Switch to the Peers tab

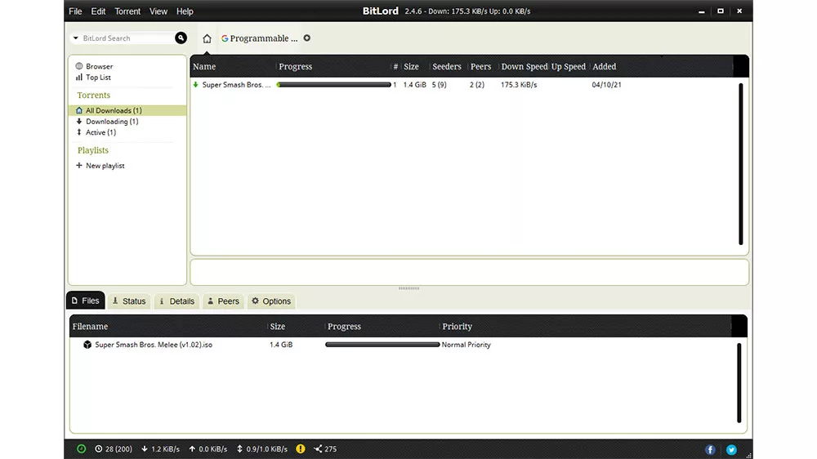coord(224,301)
